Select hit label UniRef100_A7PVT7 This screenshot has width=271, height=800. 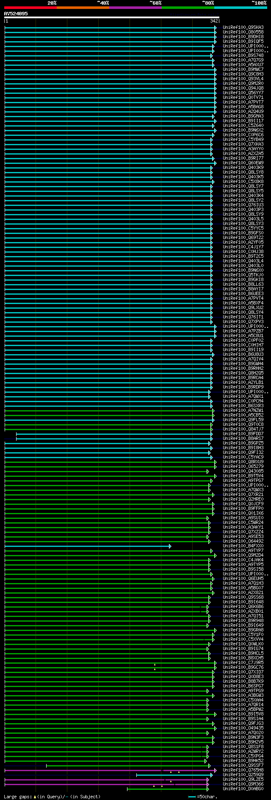(x=243, y=102)
